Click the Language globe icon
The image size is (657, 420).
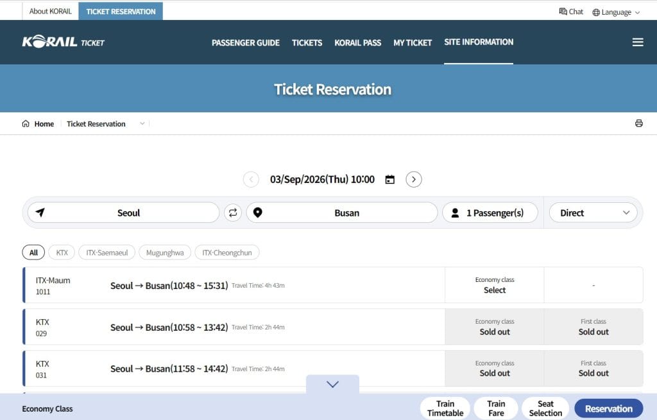pos(596,12)
